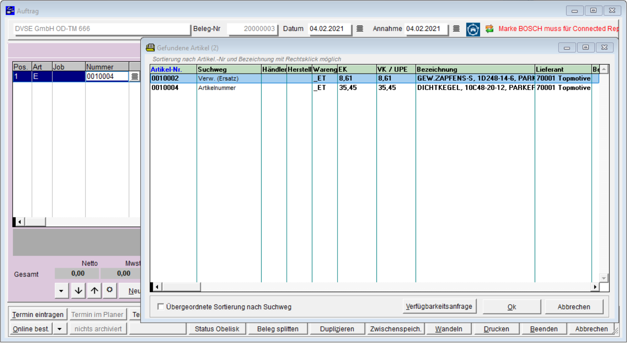Click Pos. 1 cell in positions table

click(x=22, y=76)
